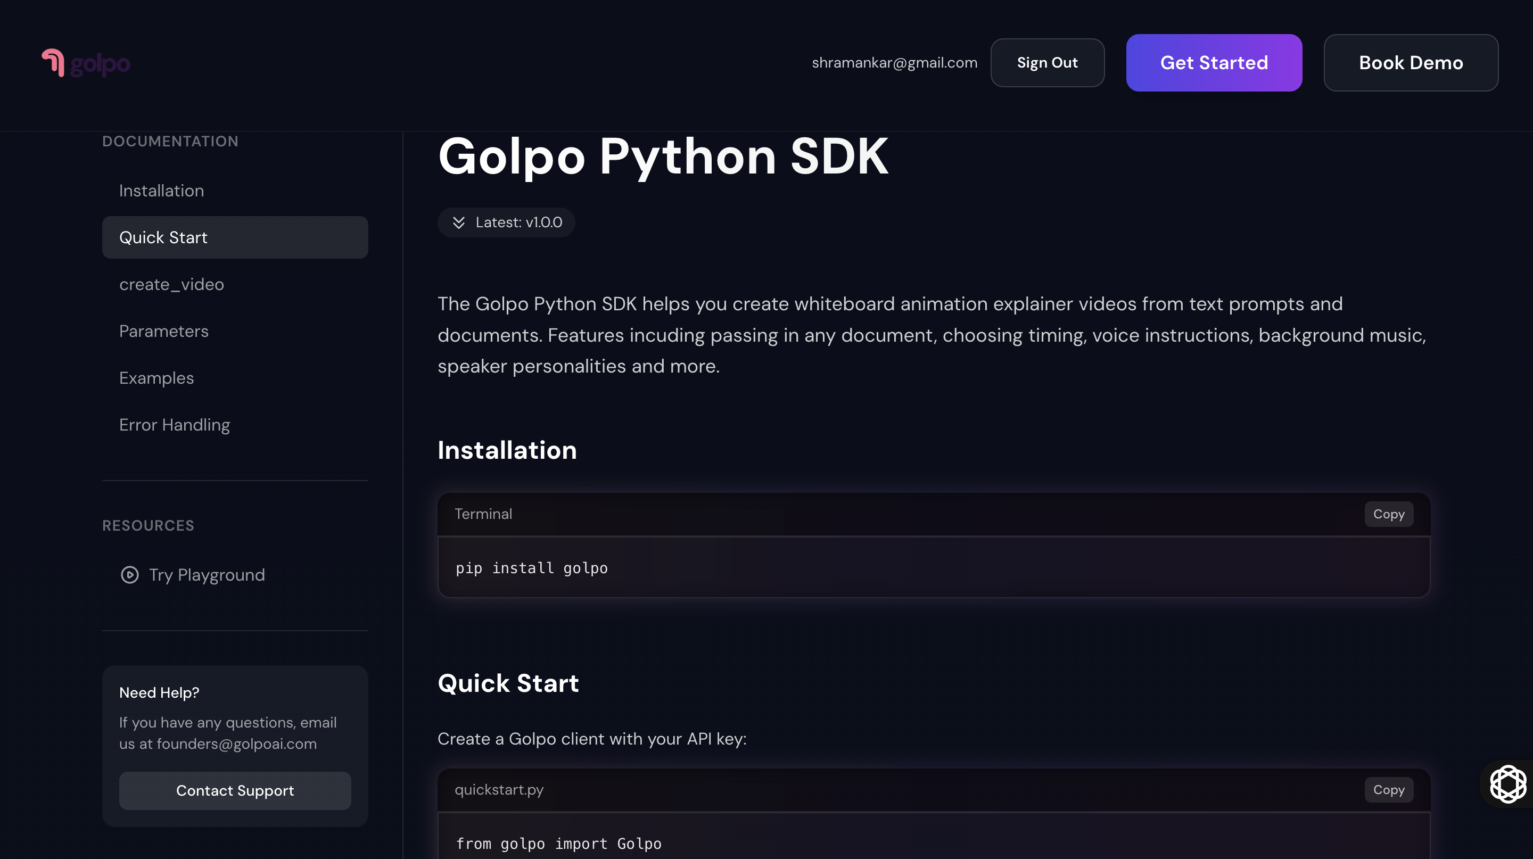Jump to the Error Handling section
The image size is (1533, 859).
click(x=175, y=425)
